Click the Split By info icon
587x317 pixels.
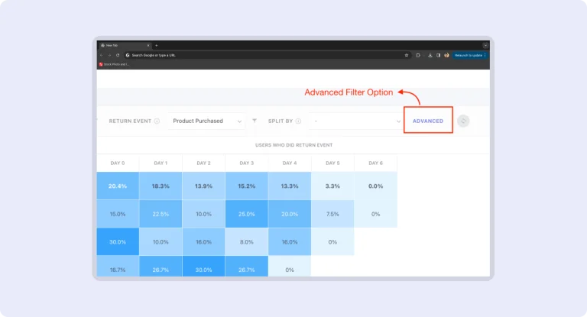pos(297,121)
